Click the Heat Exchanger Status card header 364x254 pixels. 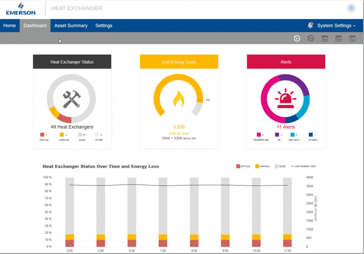pyautogui.click(x=72, y=62)
